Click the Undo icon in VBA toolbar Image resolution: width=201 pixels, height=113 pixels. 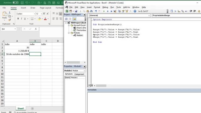click(x=96, y=11)
